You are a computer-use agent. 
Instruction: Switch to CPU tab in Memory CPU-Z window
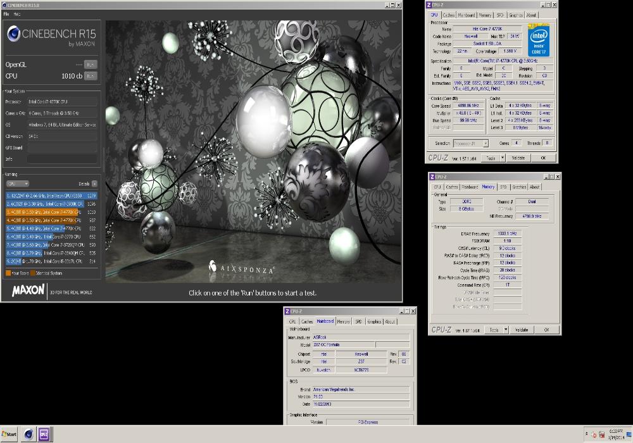point(437,187)
